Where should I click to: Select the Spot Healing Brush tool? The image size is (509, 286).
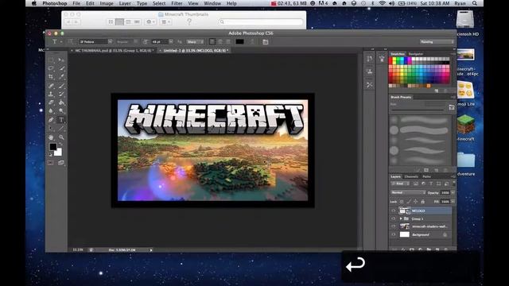pyautogui.click(x=51, y=86)
